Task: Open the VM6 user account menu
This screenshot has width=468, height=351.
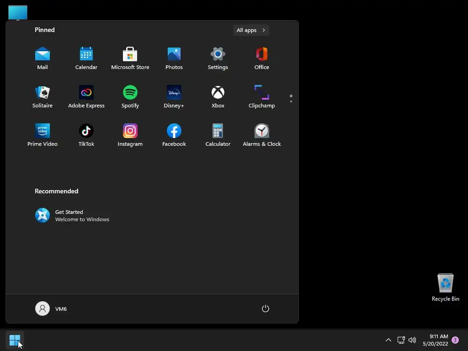Action: 51,308
